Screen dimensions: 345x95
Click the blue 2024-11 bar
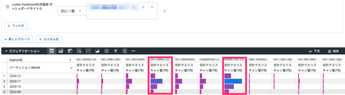click(x=233, y=81)
